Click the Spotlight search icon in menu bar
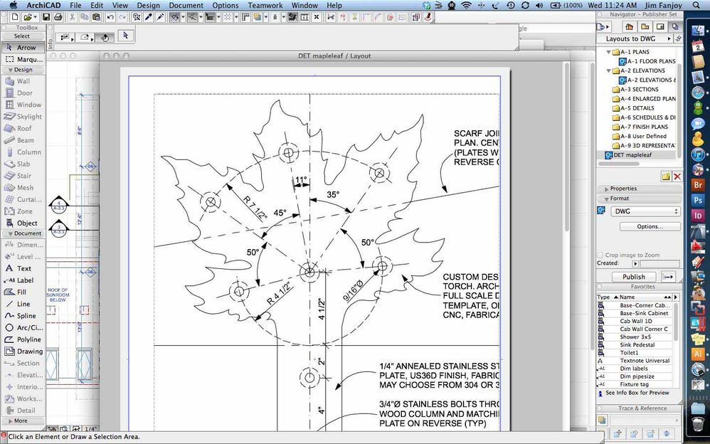Screen dimensions: 710x444 click(x=696, y=6)
